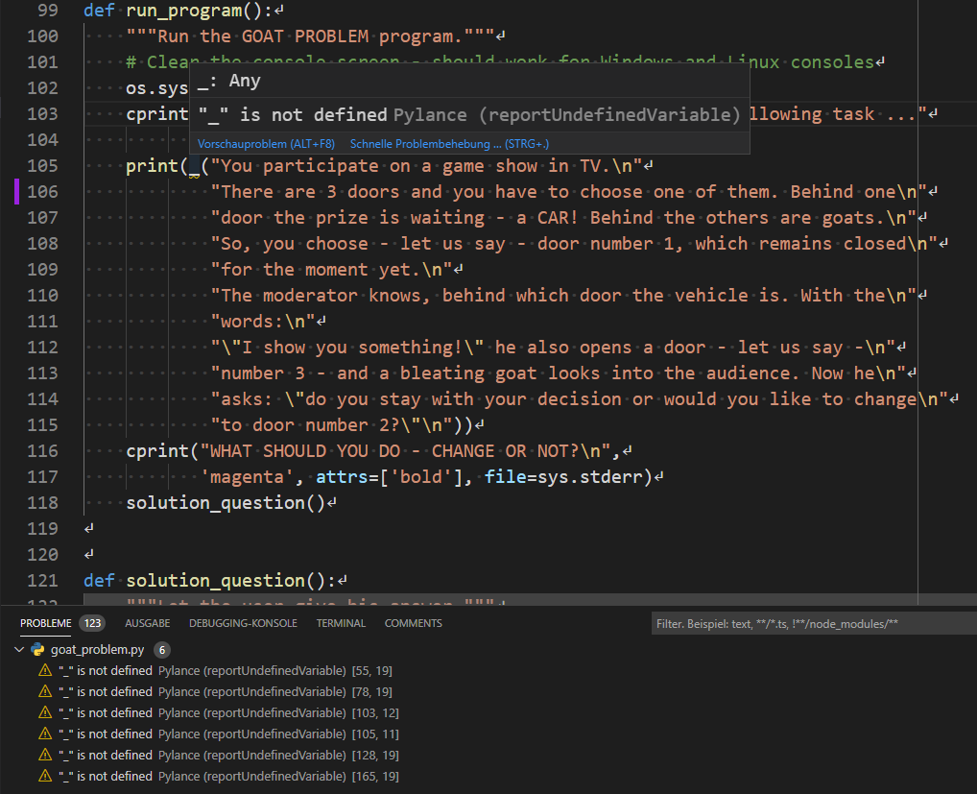Click line number 106 in the editor gutter

pyautogui.click(x=42, y=191)
